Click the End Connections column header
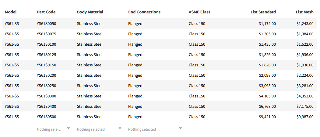Image resolution: width=320 pixels, height=137 pixels. [x=144, y=12]
